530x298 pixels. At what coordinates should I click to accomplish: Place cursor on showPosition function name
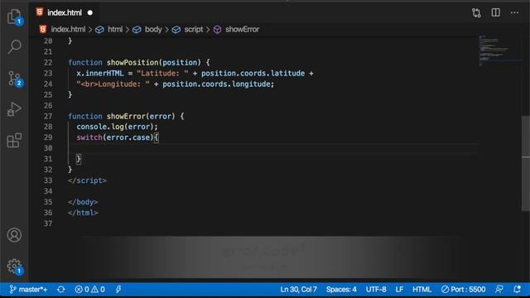click(132, 63)
